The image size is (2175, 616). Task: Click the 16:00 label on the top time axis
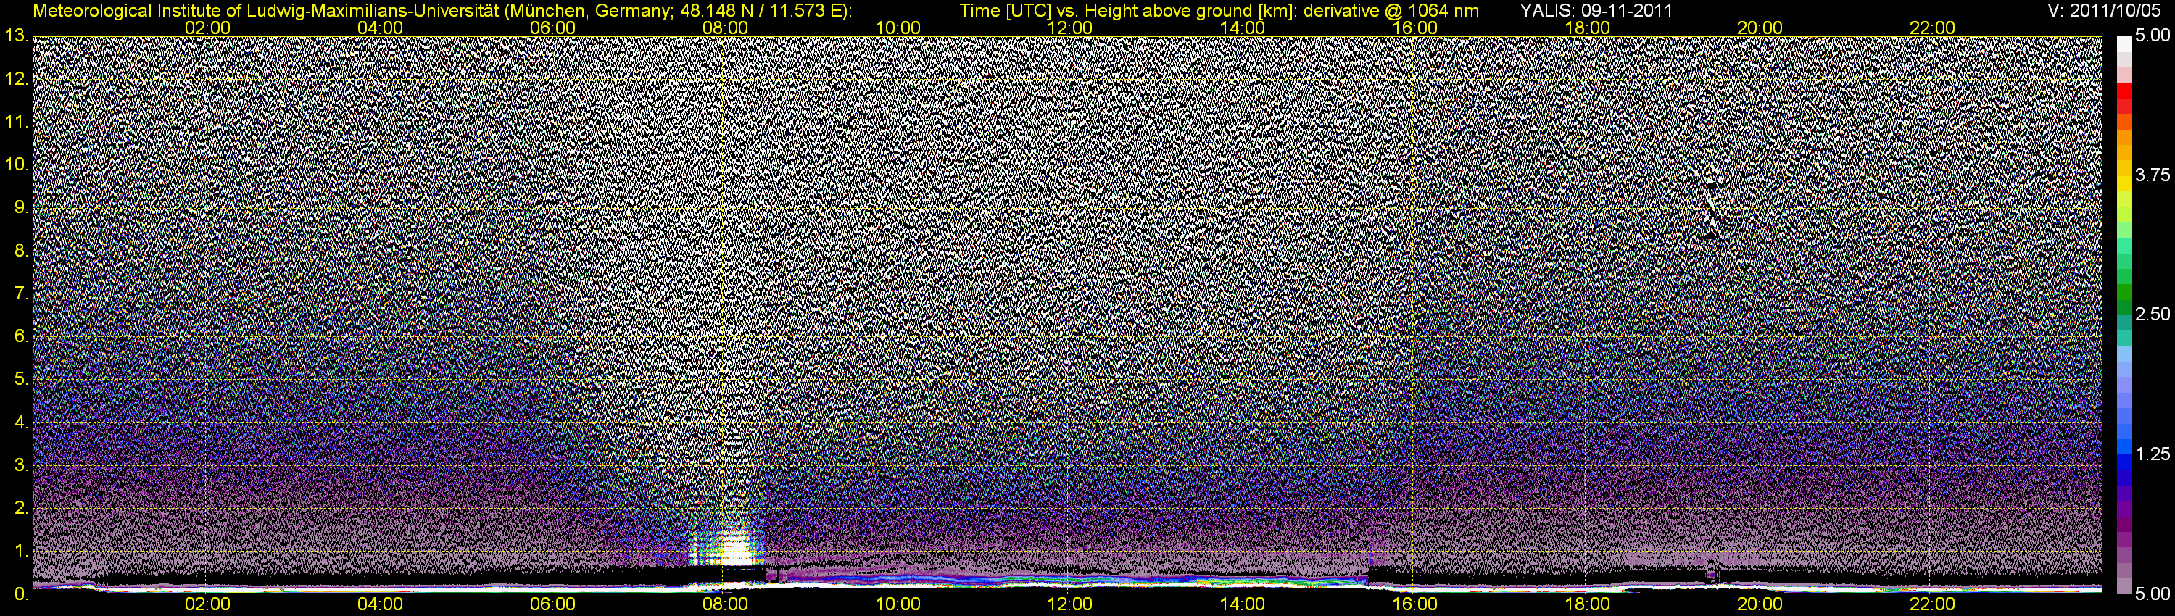pos(1415,28)
